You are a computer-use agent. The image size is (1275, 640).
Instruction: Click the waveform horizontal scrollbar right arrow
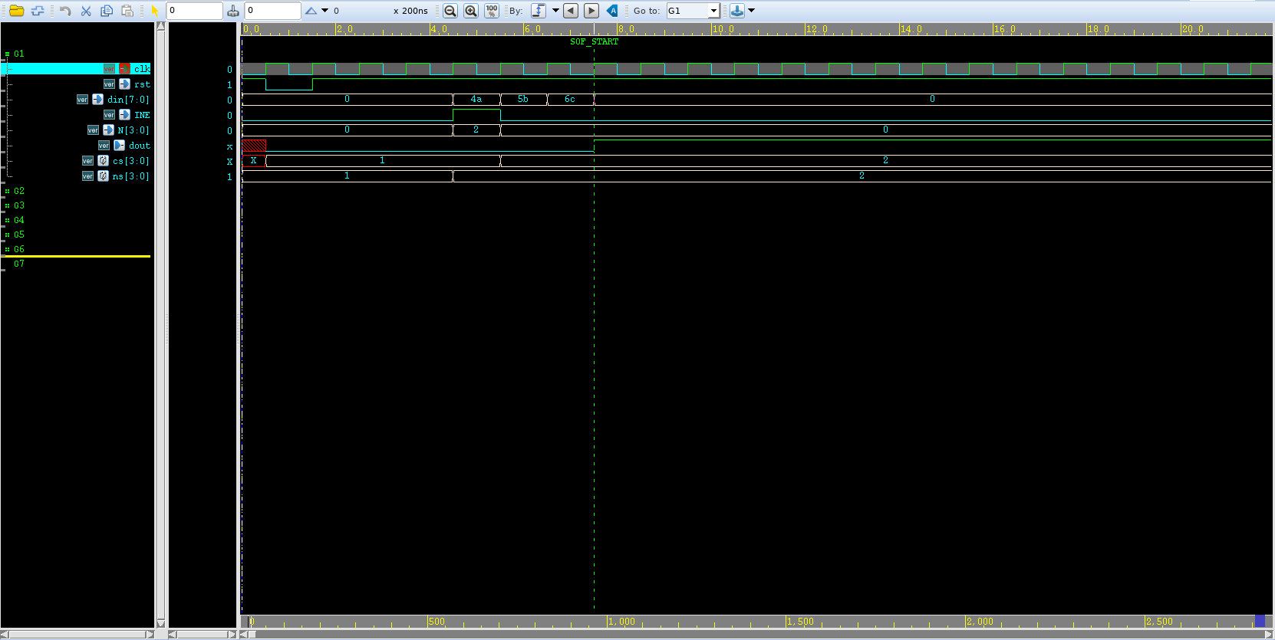click(x=1269, y=634)
